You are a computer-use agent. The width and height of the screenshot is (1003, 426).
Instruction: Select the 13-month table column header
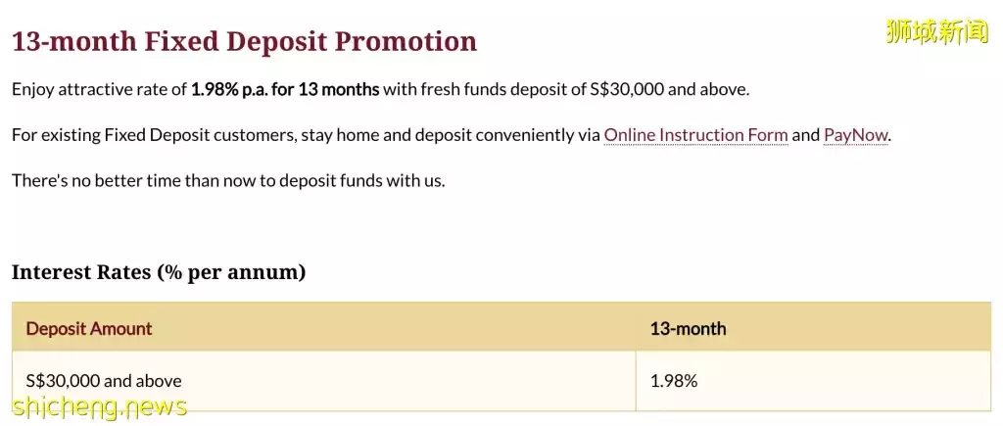(688, 328)
